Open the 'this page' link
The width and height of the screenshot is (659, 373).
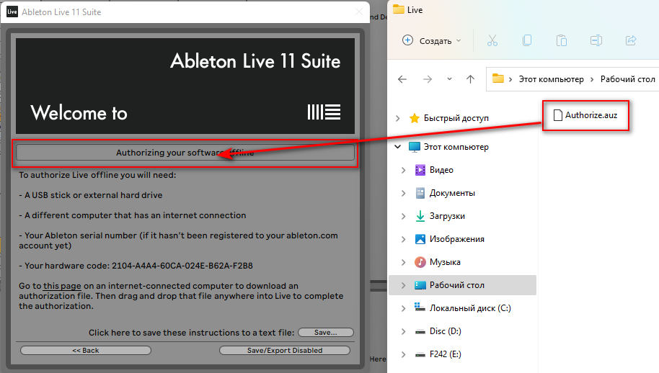(x=62, y=286)
